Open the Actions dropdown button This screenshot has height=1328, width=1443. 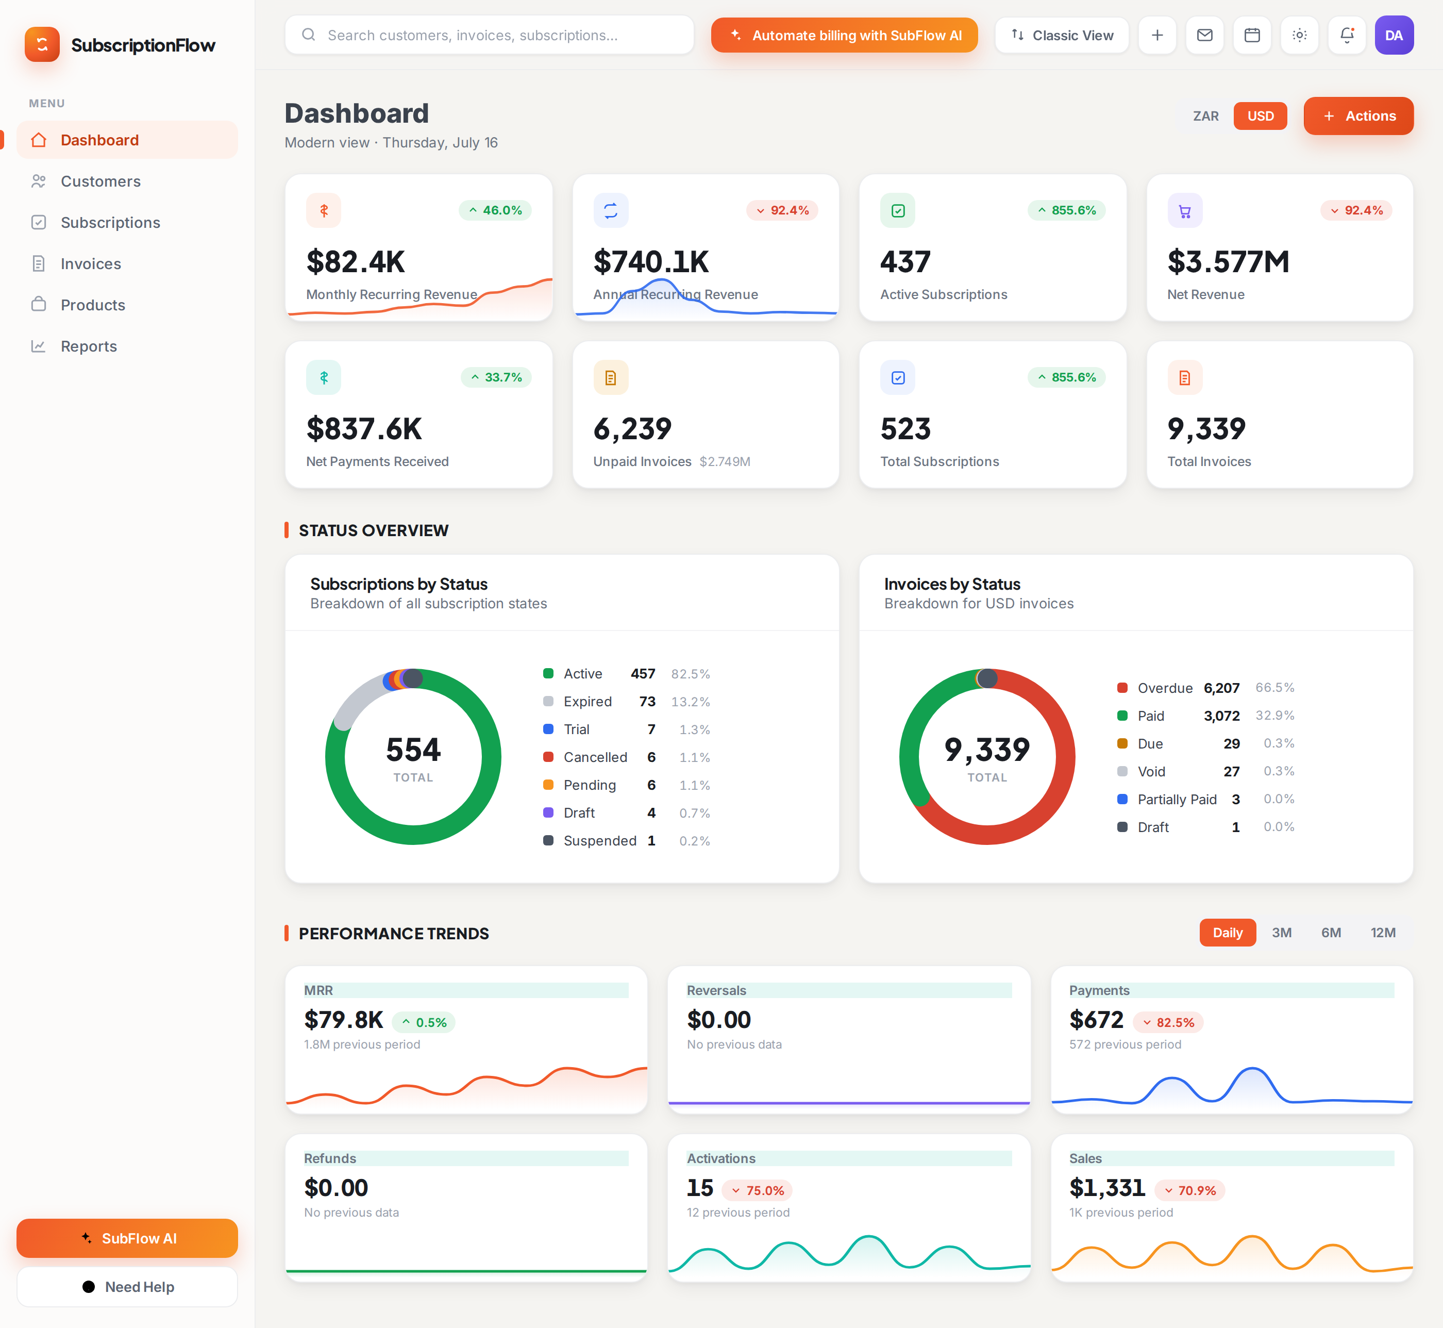click(1359, 115)
